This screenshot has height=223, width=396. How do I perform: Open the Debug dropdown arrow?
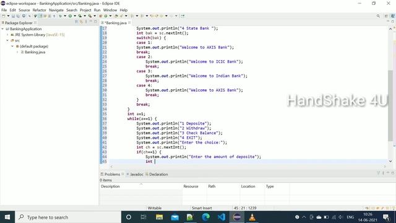(x=65, y=16)
